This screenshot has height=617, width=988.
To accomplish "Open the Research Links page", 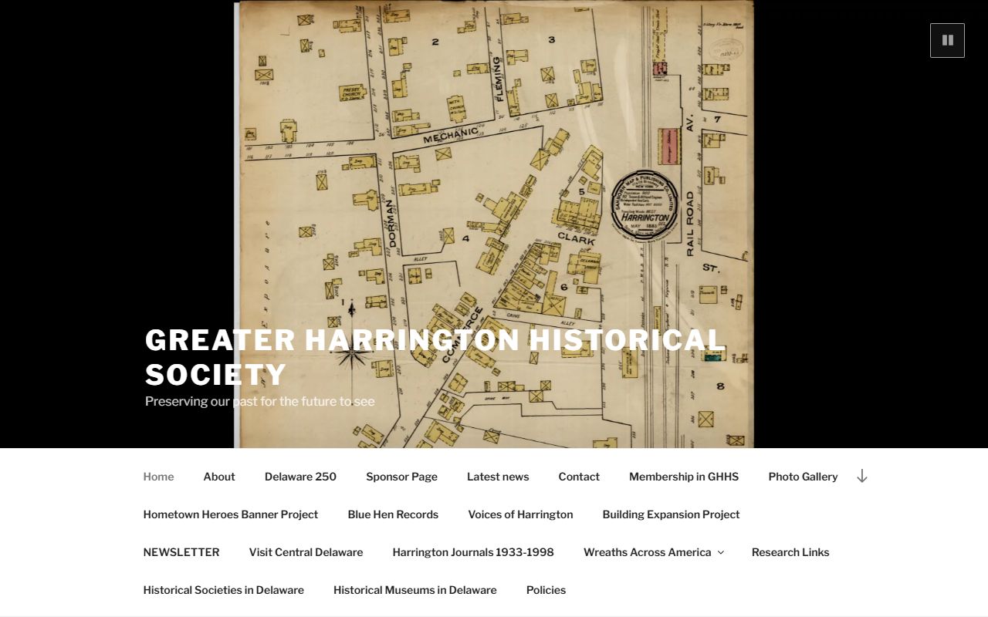I will pyautogui.click(x=790, y=552).
